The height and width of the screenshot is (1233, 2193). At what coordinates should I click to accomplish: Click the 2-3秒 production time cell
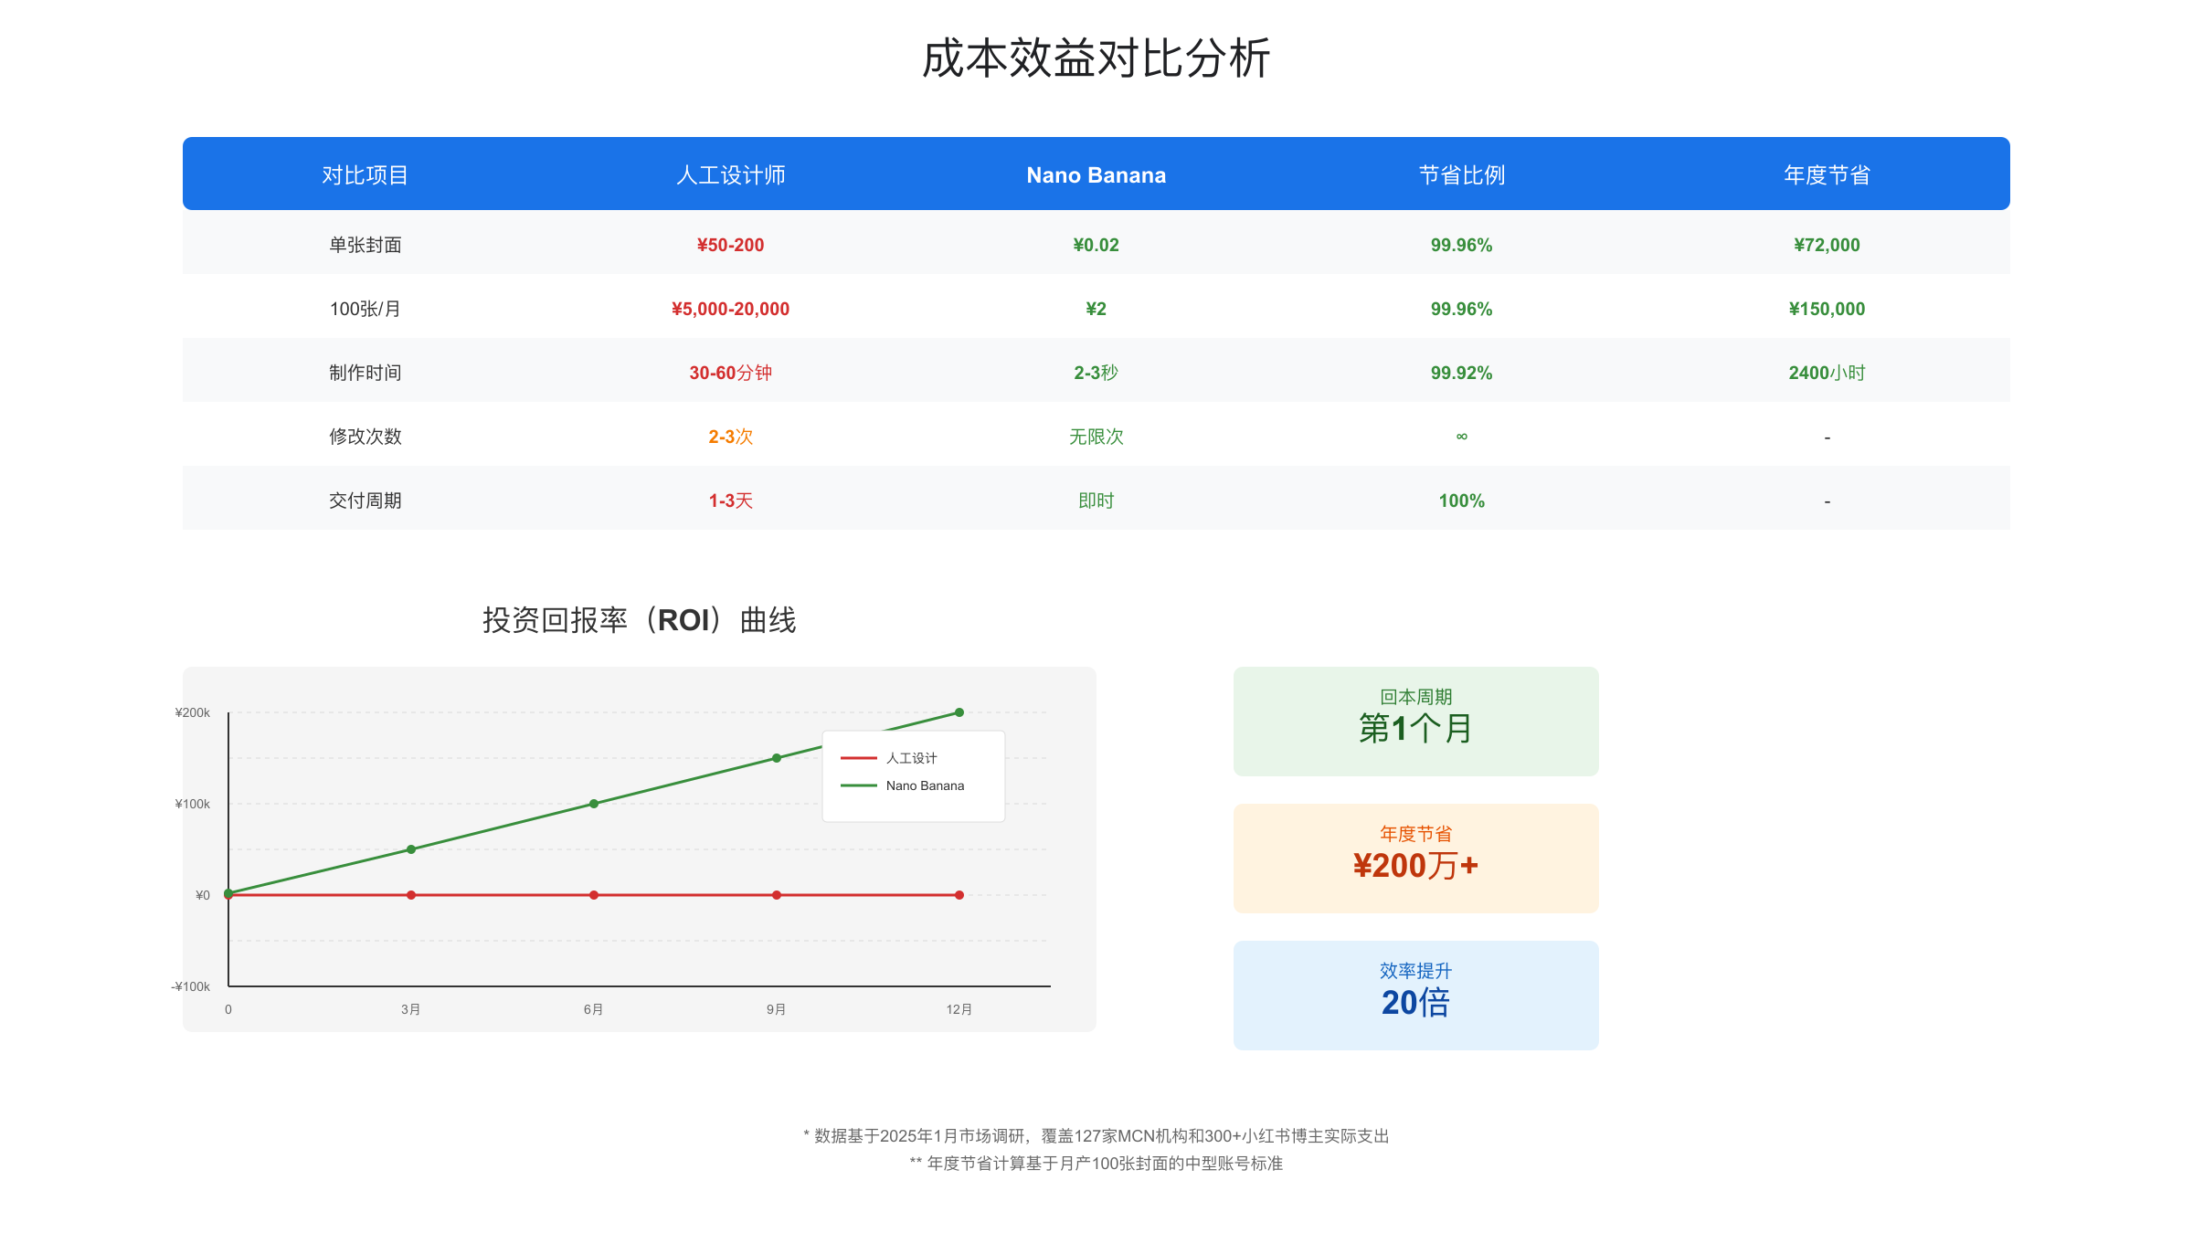tap(1096, 373)
